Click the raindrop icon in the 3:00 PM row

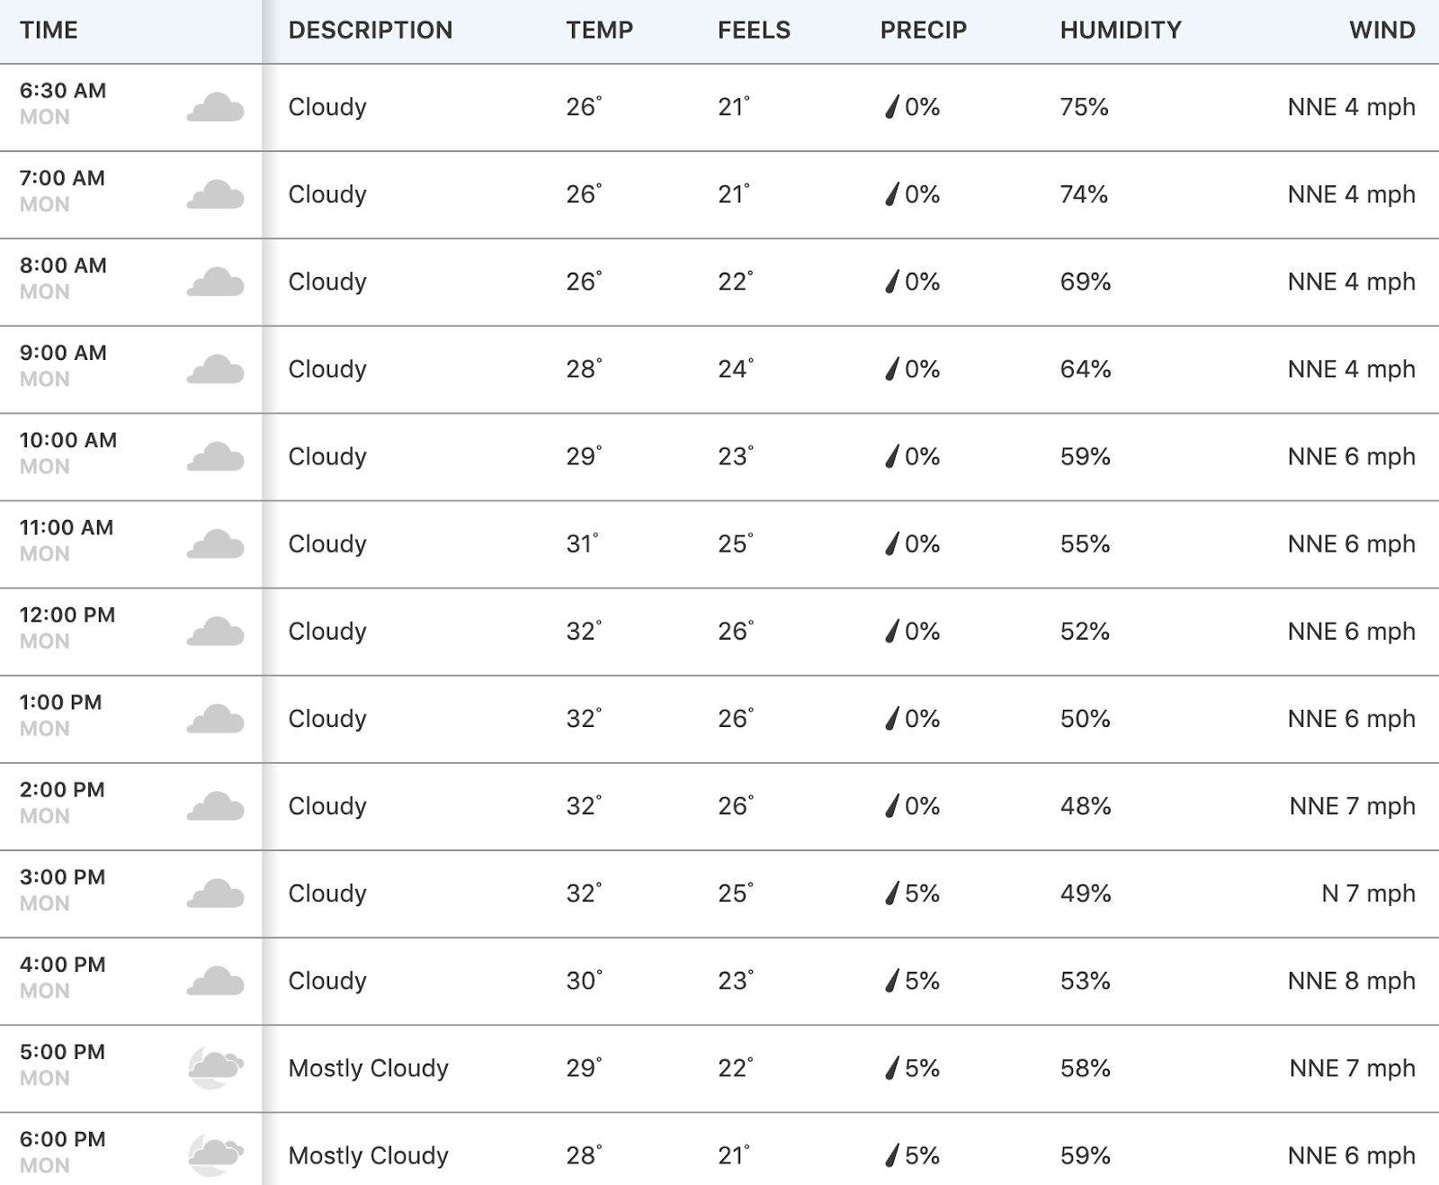pos(892,893)
